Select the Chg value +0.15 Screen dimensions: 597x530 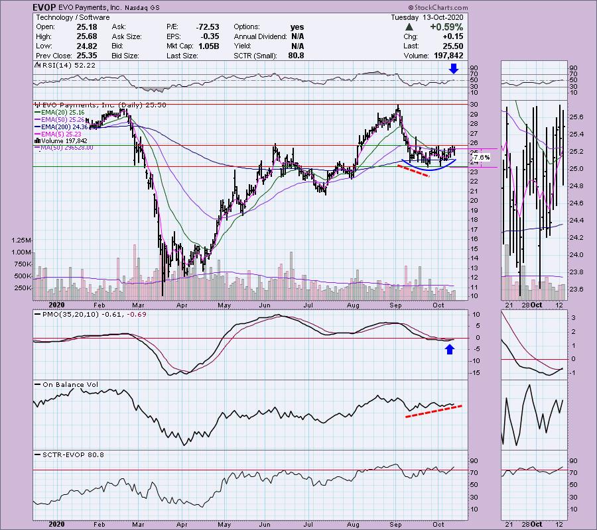tap(453, 36)
